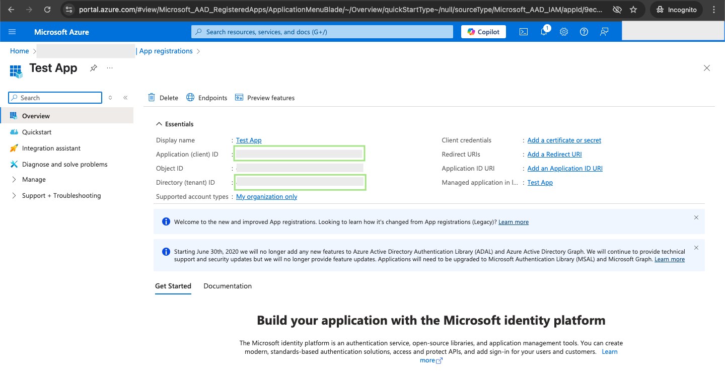Switch to the Documentation tab

click(x=228, y=286)
